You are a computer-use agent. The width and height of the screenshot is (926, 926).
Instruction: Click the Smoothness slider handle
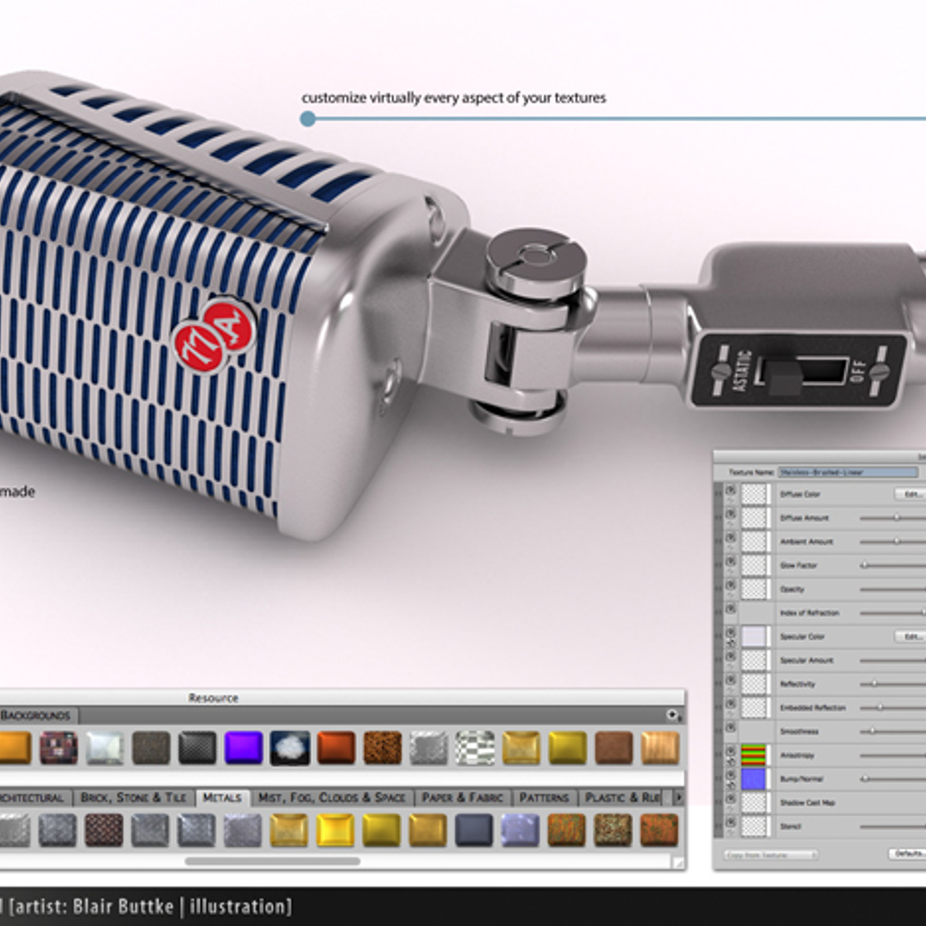[x=872, y=732]
